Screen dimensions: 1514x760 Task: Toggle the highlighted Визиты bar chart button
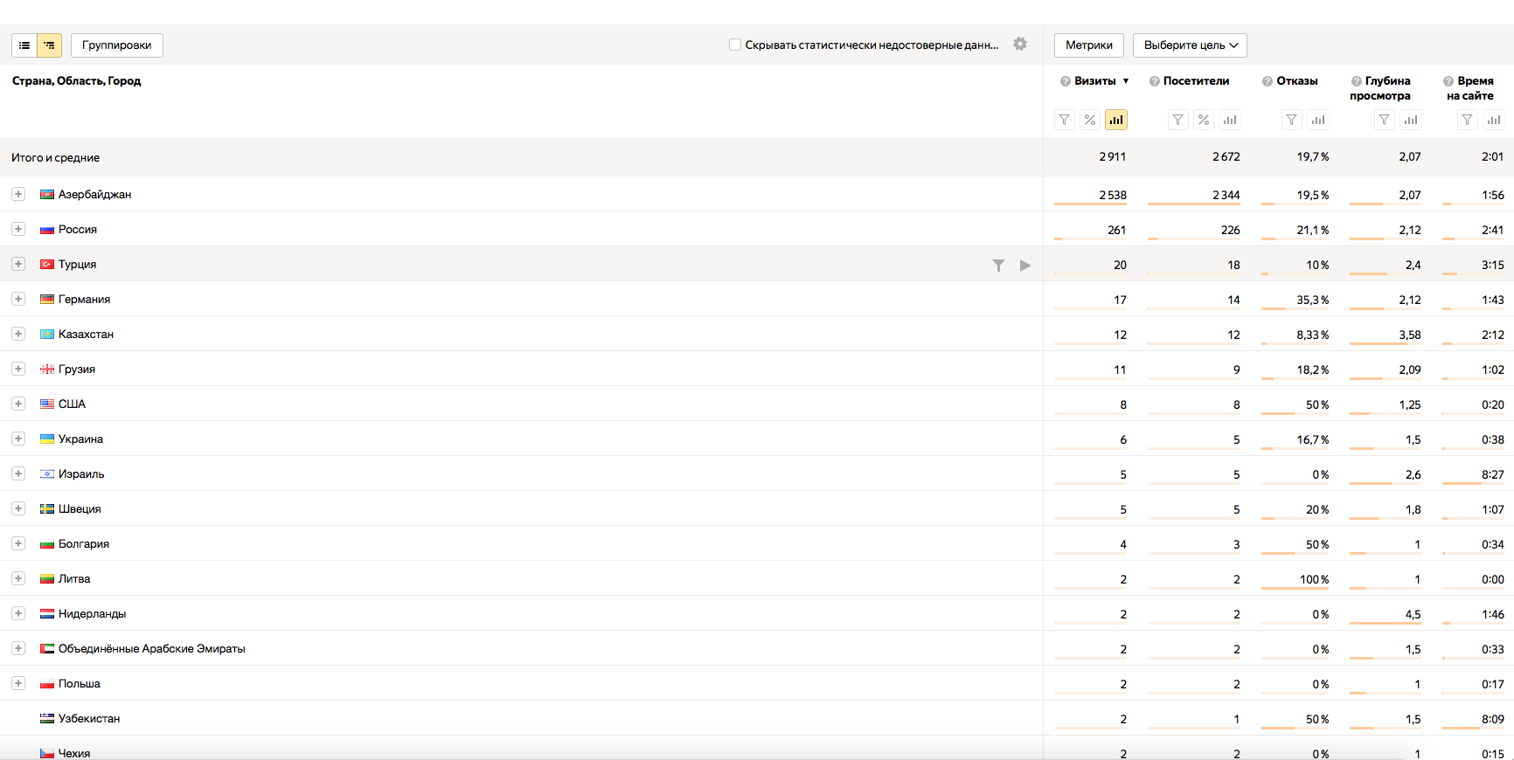[x=1116, y=120]
